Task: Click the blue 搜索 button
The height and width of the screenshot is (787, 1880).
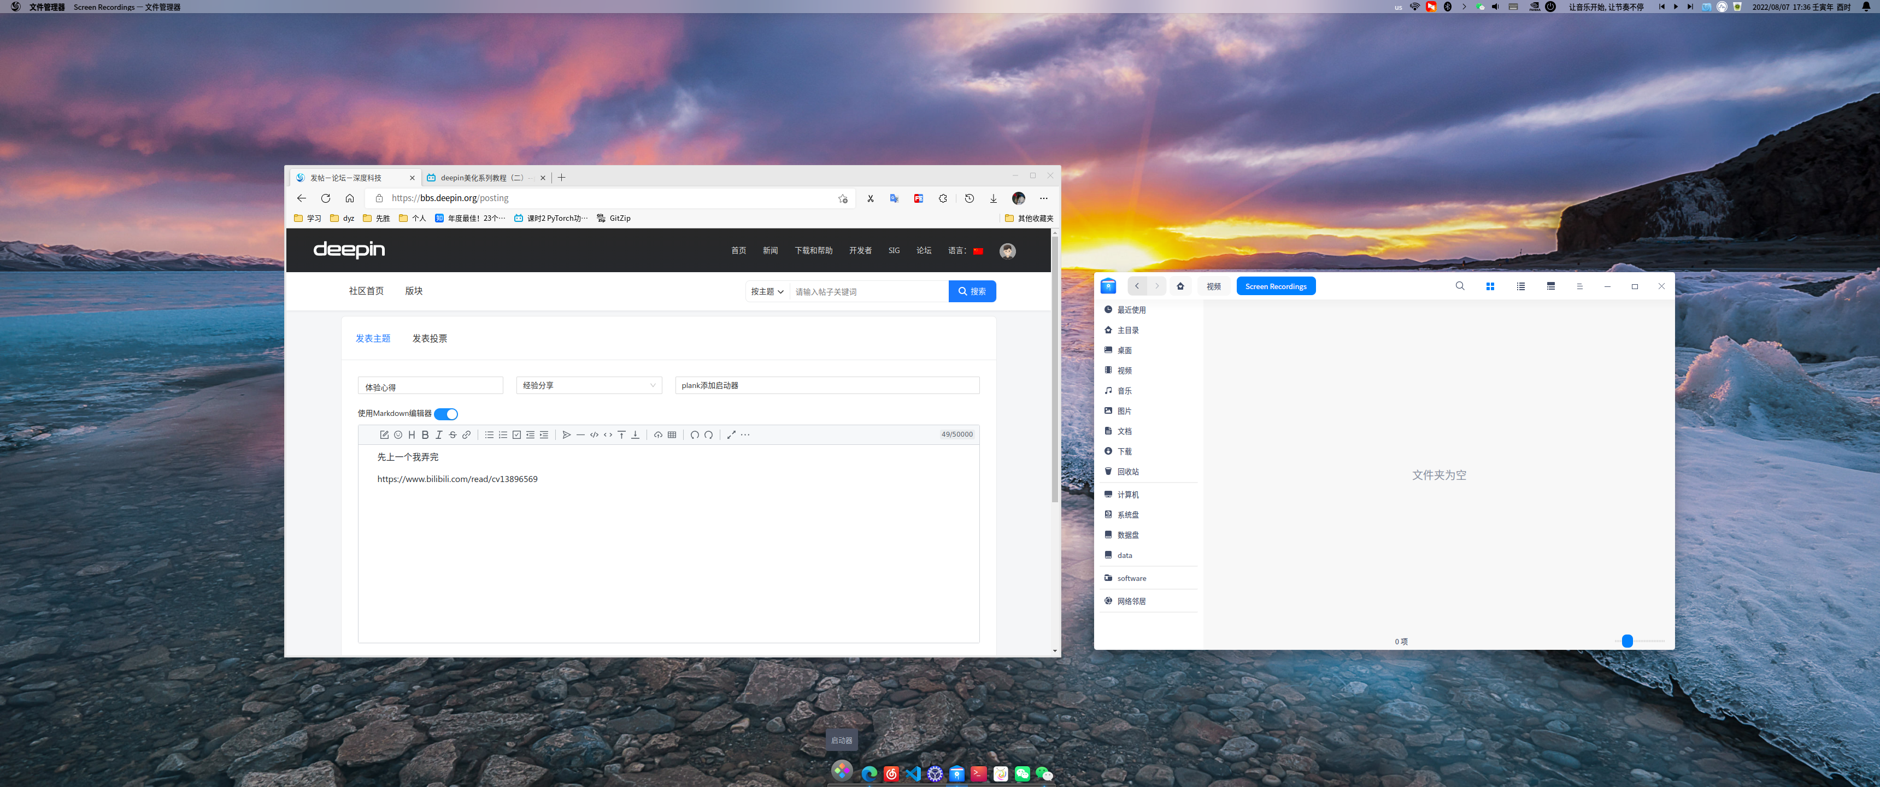Action: (971, 292)
